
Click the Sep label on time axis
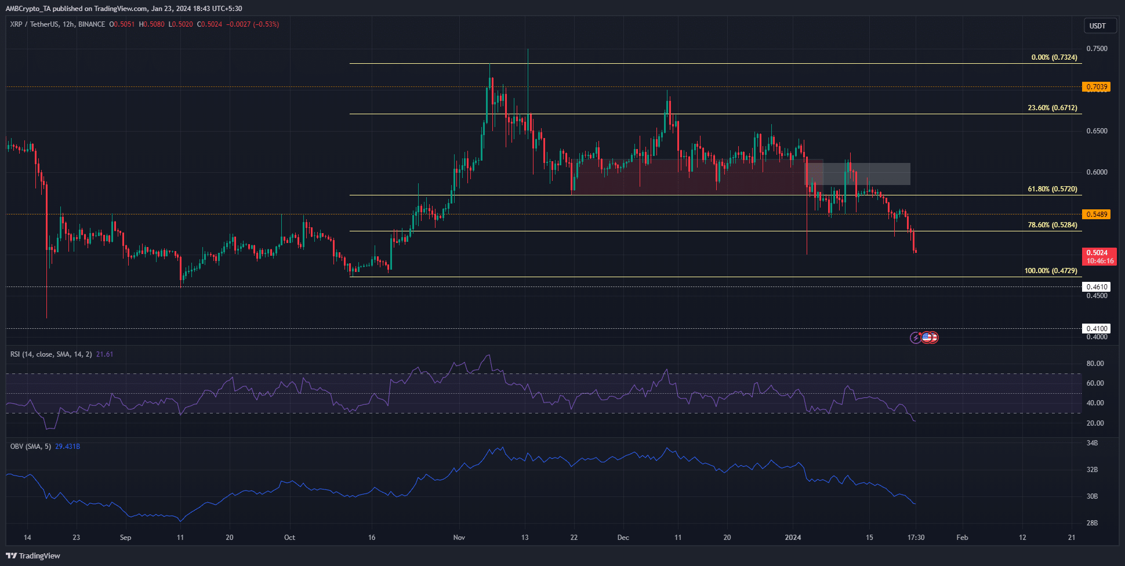point(125,538)
